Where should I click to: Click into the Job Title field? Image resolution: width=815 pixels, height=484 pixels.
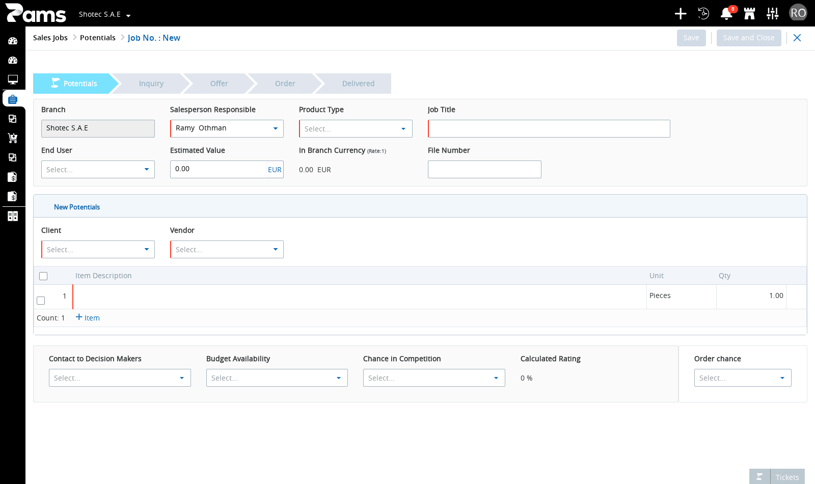tap(549, 128)
